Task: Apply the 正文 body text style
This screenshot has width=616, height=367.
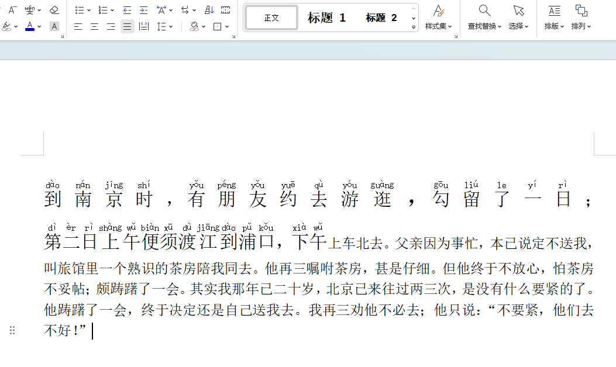Action: coord(271,17)
